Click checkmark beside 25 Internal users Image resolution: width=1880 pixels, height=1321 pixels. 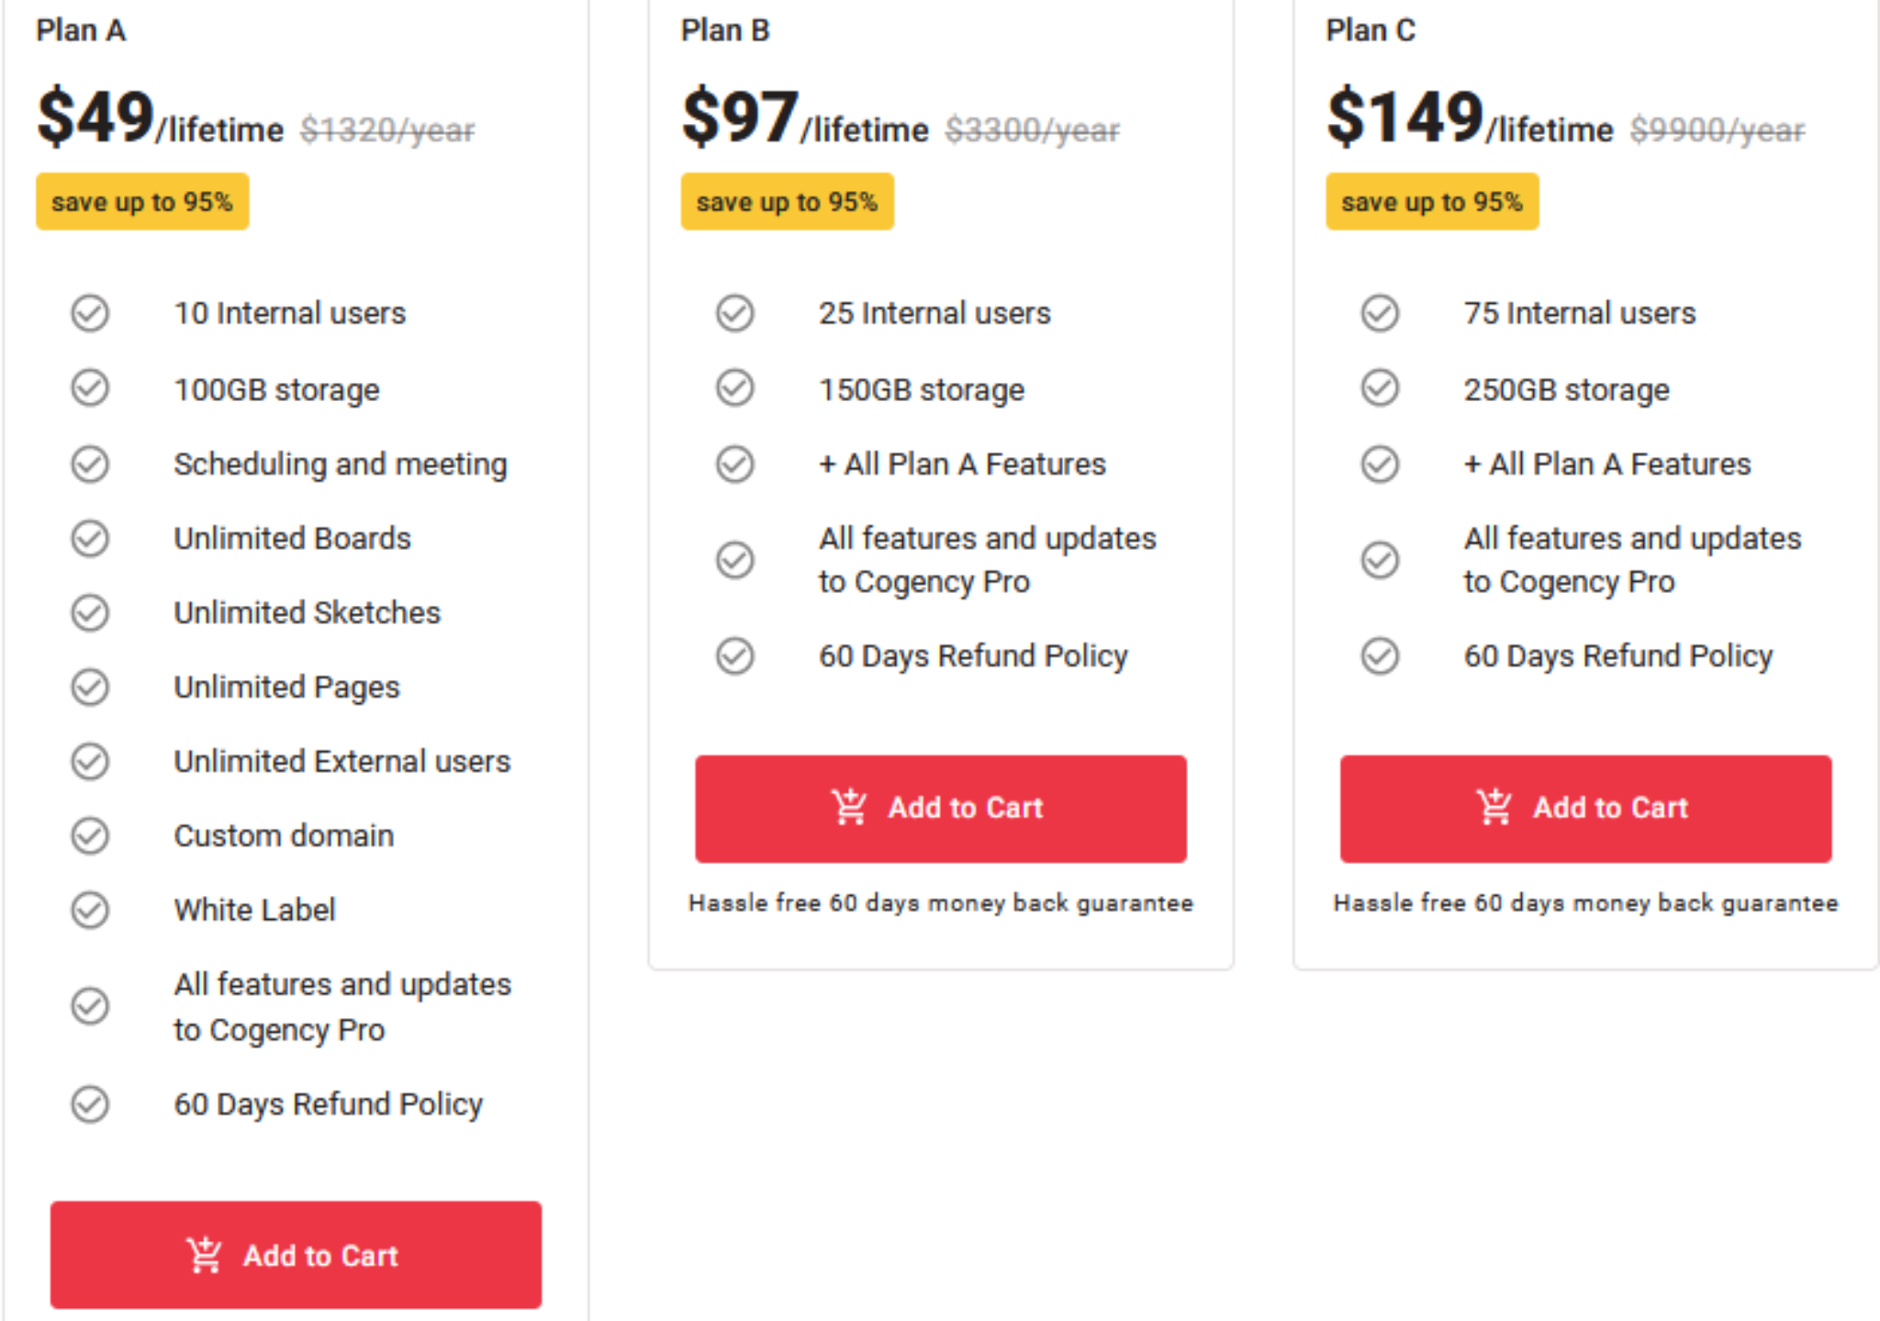735,313
